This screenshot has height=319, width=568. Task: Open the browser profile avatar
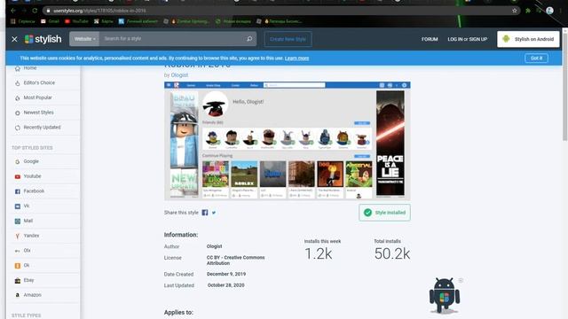tap(549, 11)
